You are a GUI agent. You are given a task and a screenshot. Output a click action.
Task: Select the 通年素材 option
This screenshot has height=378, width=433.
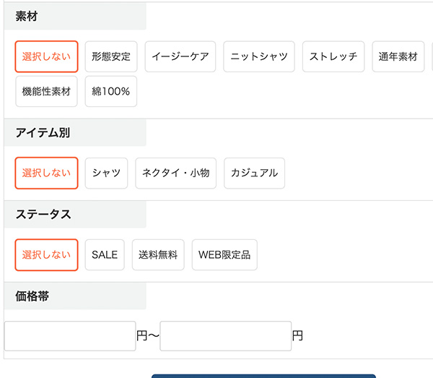[398, 56]
